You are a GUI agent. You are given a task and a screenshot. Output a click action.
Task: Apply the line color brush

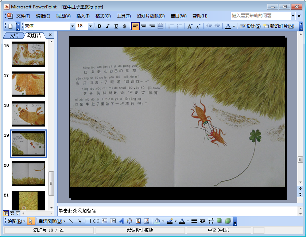[x=170, y=221]
